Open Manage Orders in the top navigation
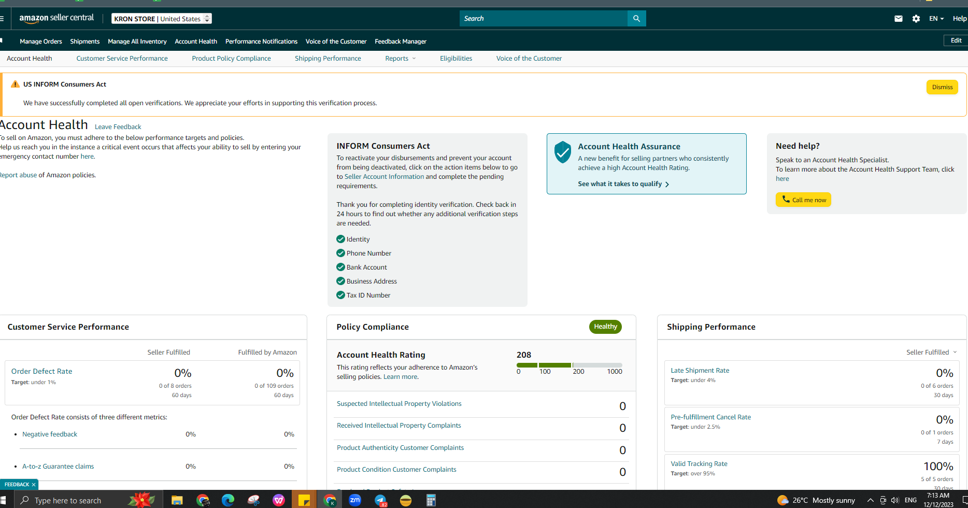This screenshot has width=968, height=508. (41, 41)
